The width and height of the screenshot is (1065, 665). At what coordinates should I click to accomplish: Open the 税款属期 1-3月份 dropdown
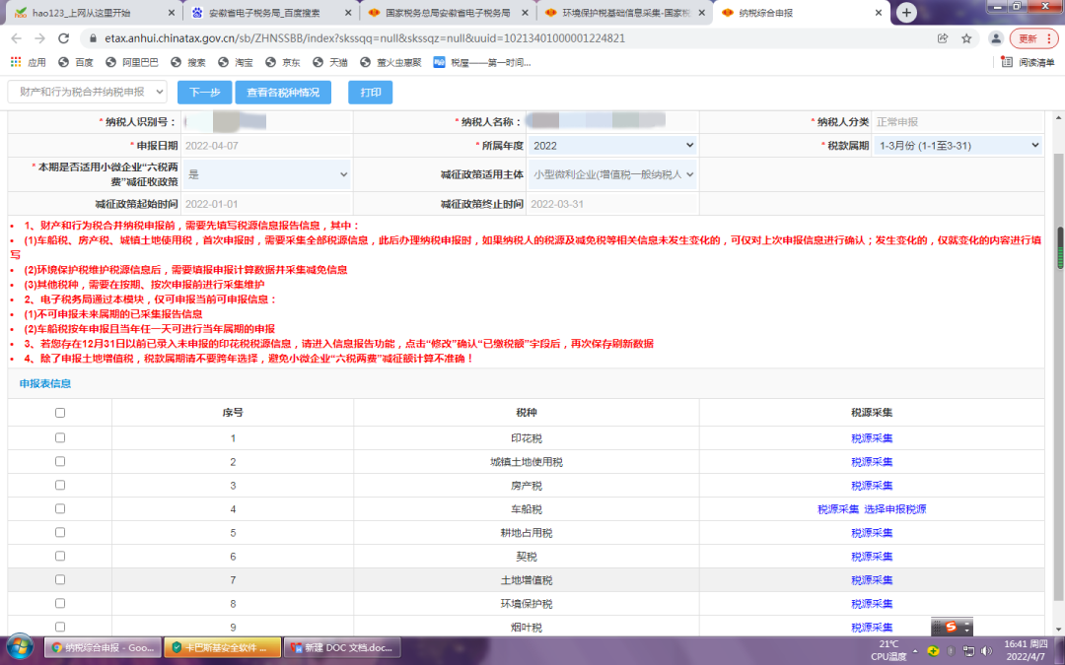coord(957,146)
